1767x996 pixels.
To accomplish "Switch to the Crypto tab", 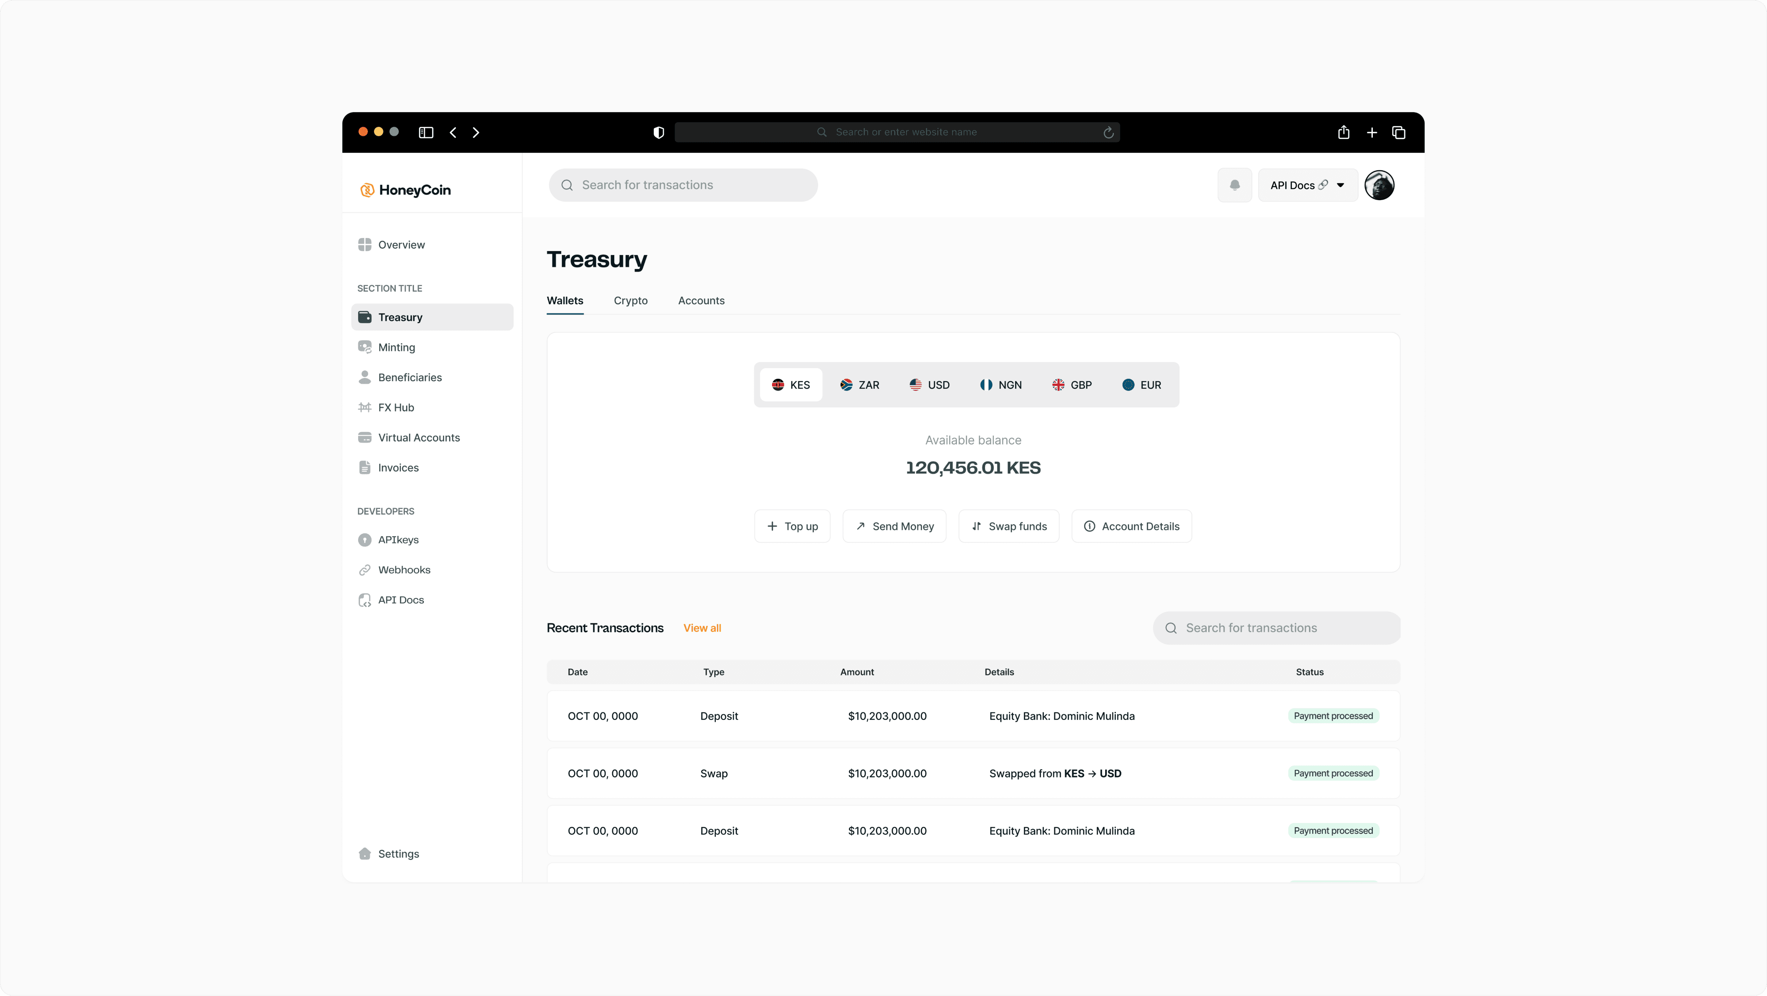I will coord(631,300).
